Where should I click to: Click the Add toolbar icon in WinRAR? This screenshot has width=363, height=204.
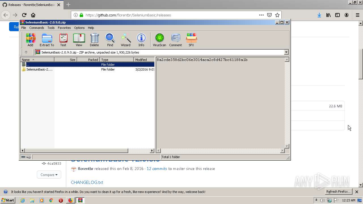30,40
